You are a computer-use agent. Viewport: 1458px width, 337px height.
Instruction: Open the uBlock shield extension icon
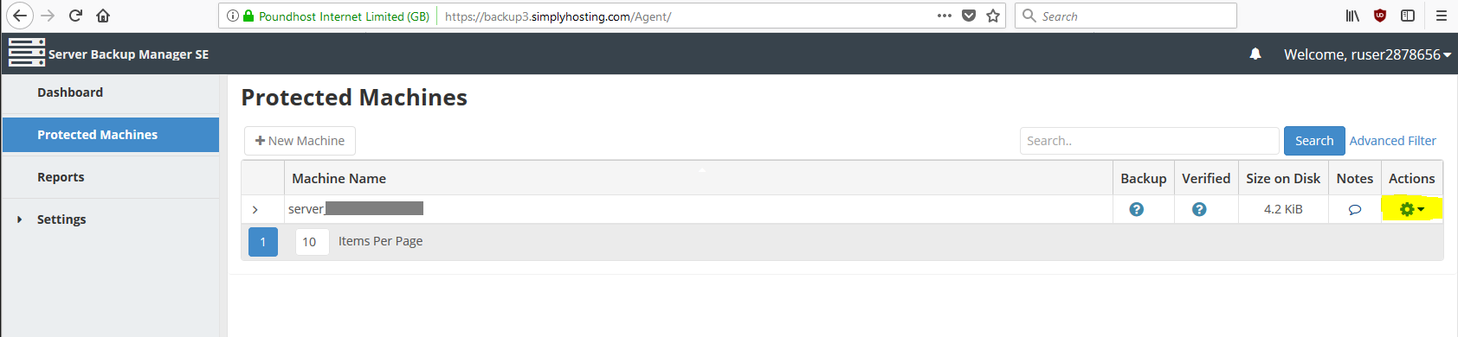coord(1380,16)
